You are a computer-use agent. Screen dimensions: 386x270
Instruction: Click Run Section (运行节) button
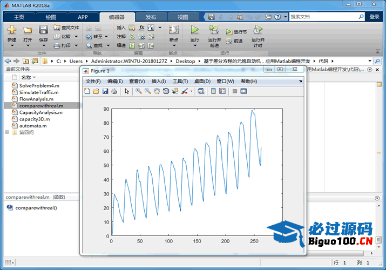coord(236,32)
